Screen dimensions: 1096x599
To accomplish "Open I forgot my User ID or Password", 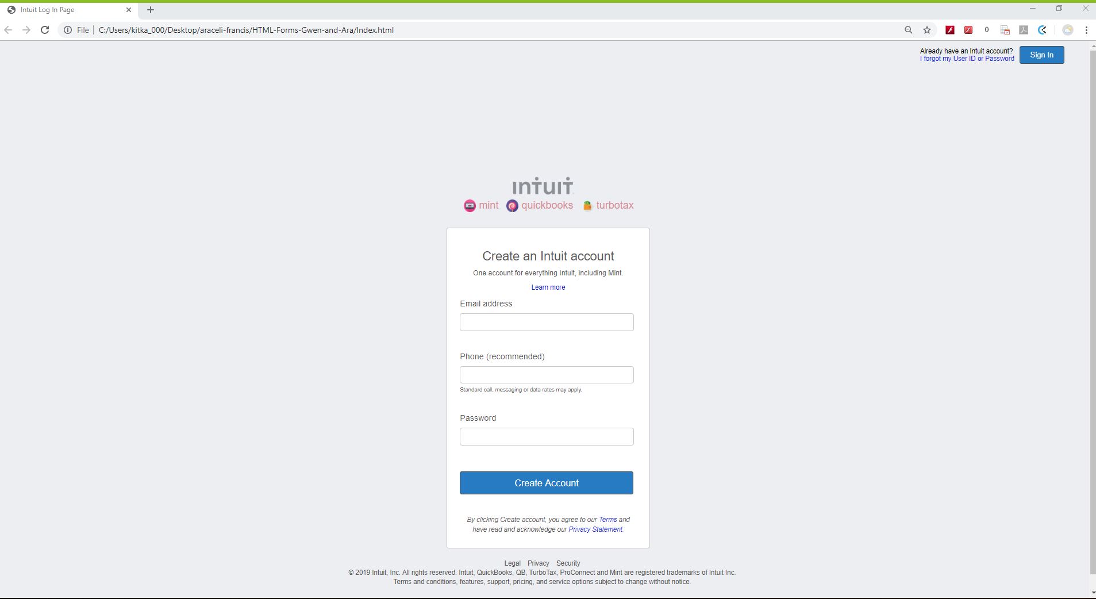I will pos(967,59).
